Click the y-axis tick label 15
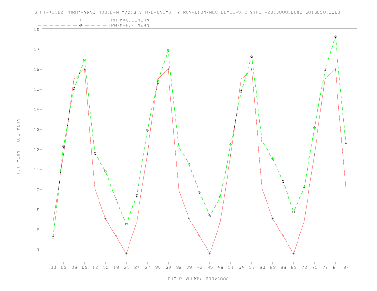 click(37, 89)
